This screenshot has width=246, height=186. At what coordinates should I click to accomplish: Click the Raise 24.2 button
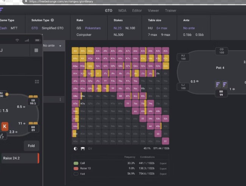(20, 158)
